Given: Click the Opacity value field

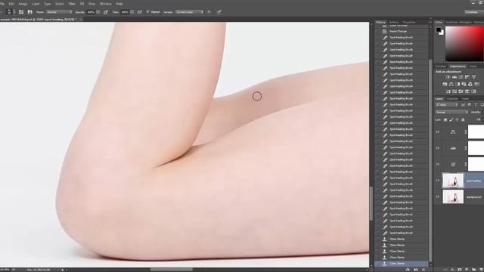Looking at the screenshot, I should click(91, 12).
